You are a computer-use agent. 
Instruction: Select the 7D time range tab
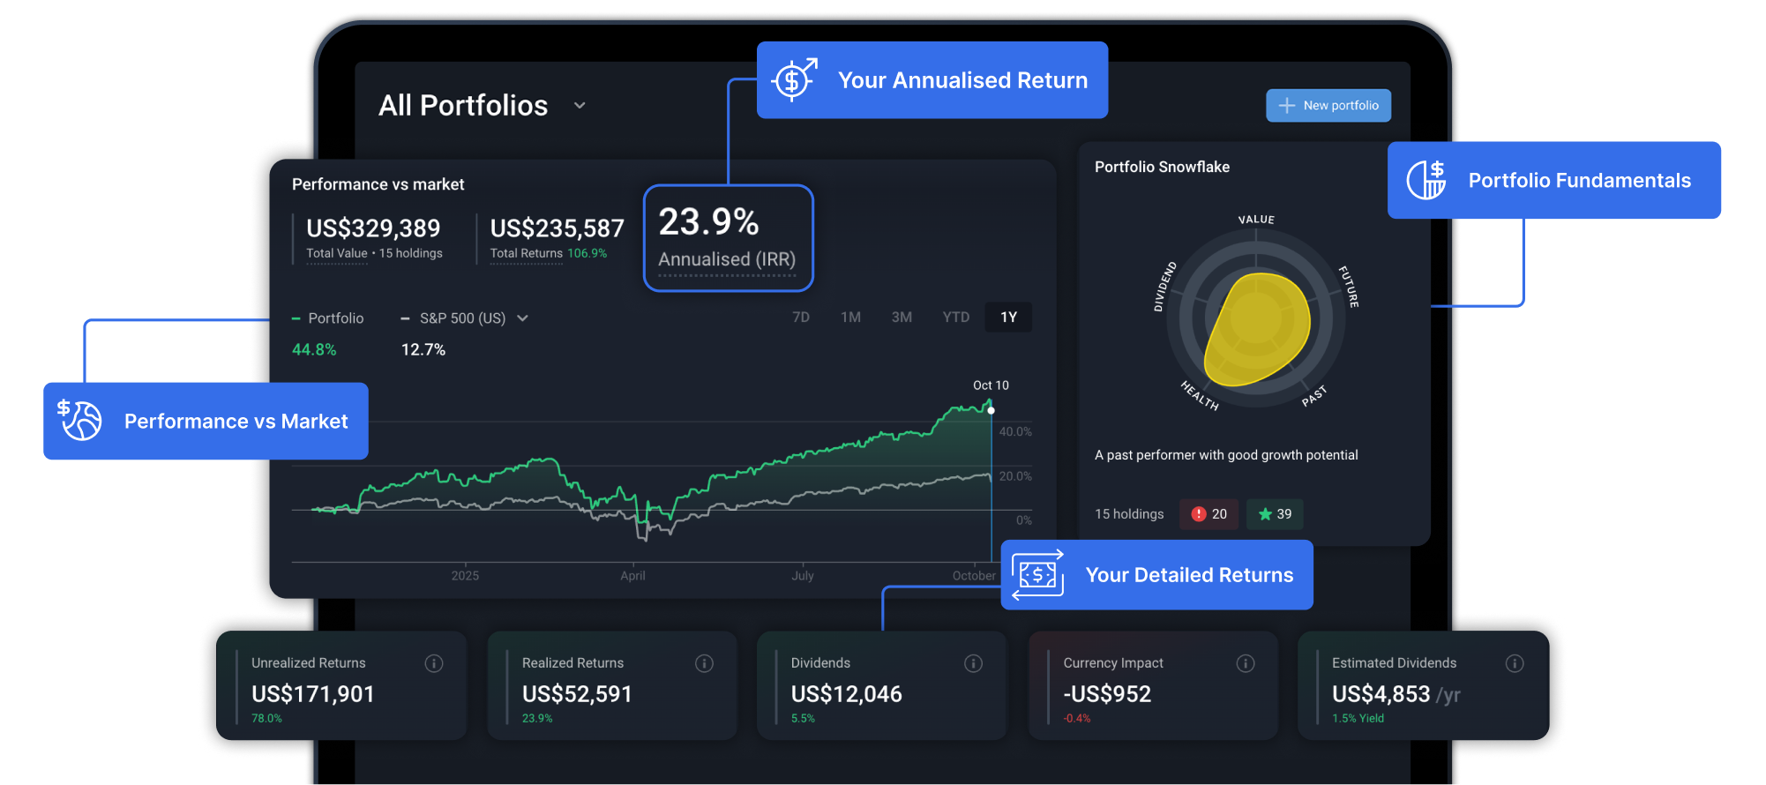(801, 318)
